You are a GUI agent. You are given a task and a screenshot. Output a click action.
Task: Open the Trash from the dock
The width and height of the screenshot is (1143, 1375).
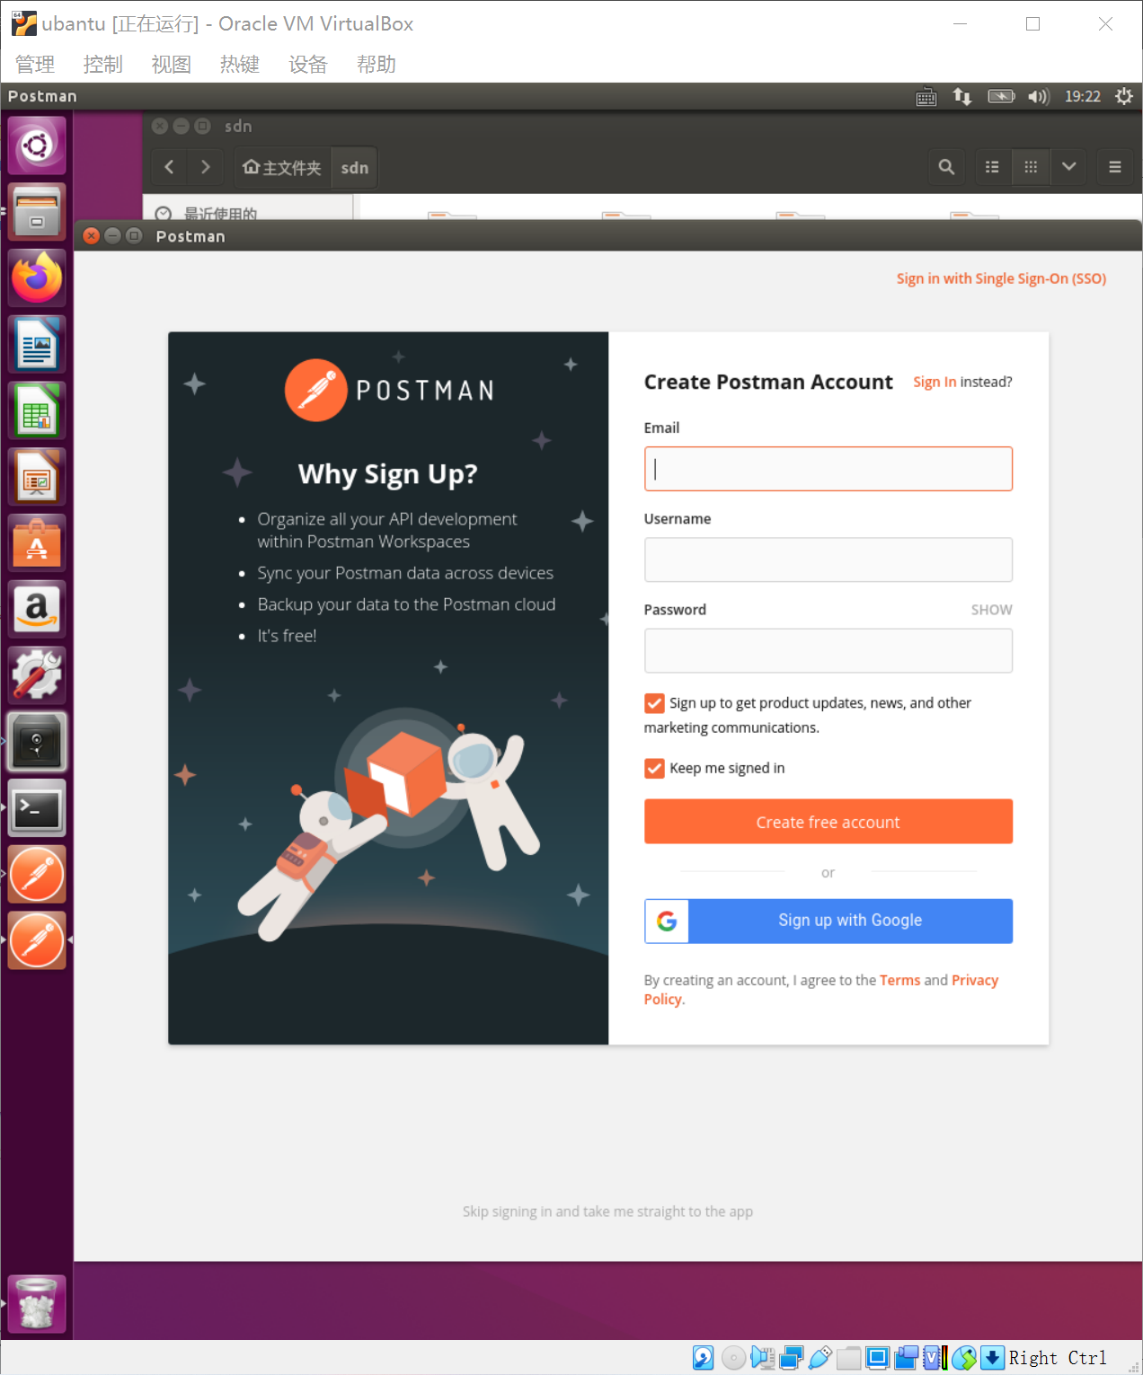point(37,1303)
